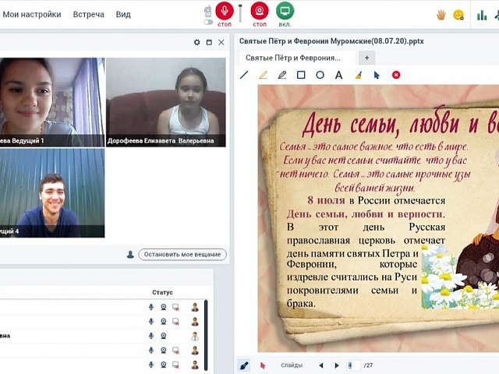Click the slide number input field

click(x=353, y=365)
